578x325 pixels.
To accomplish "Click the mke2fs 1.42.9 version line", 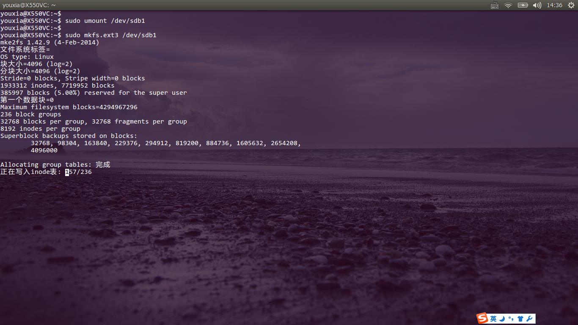I will coord(50,42).
